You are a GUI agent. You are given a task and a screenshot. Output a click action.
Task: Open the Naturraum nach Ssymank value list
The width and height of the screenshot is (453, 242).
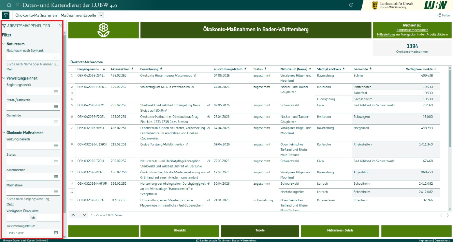click(x=56, y=57)
